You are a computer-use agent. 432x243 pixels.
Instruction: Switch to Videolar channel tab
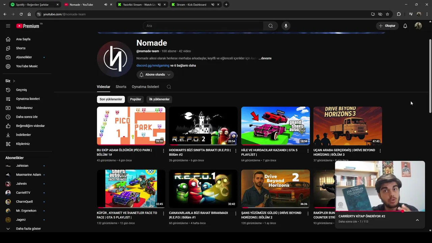click(104, 87)
